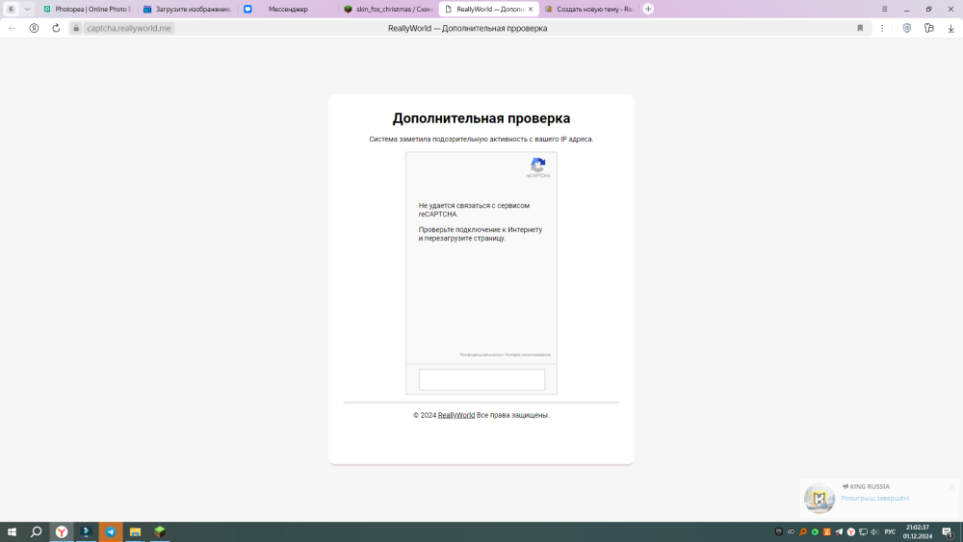Open the dark-blue arrow app on taskbar

point(86,531)
